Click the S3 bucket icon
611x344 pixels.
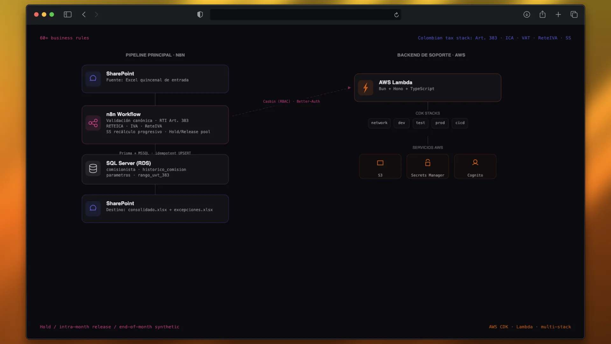(x=380, y=163)
